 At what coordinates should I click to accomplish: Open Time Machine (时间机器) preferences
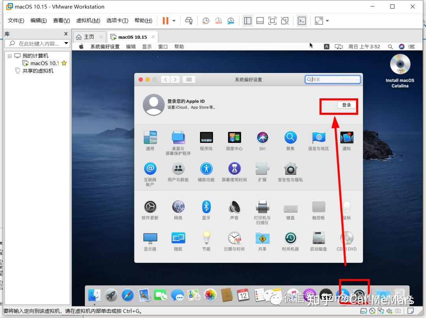click(290, 241)
